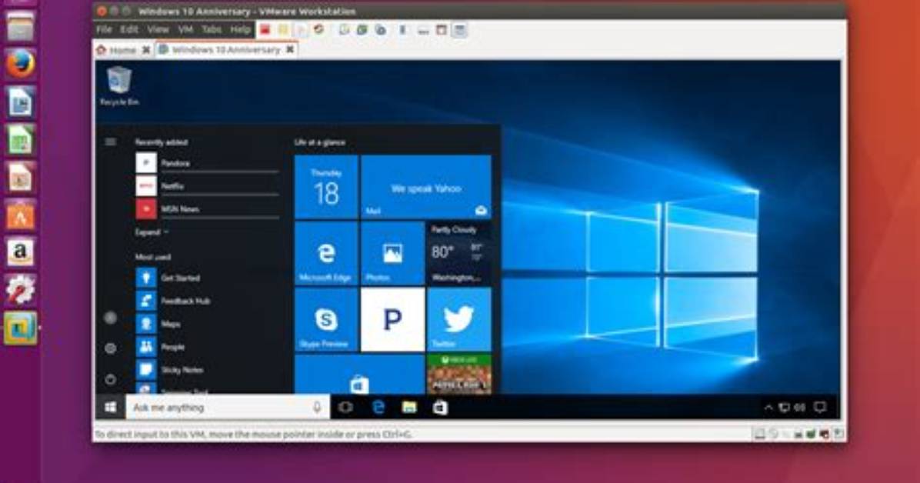Screen dimensions: 920x483
Task: Expand the Recently added list
Action: point(152,232)
